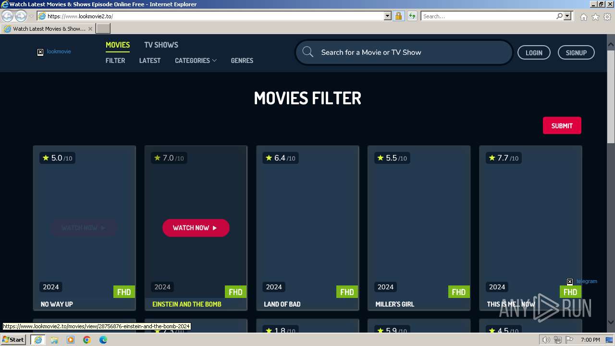
Task: Select the Watch Latest Movies & Shows tab
Action: pyautogui.click(x=48, y=29)
